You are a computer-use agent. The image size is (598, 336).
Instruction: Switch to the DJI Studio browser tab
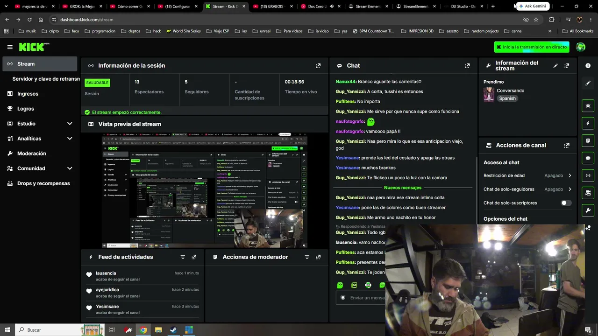click(463, 7)
